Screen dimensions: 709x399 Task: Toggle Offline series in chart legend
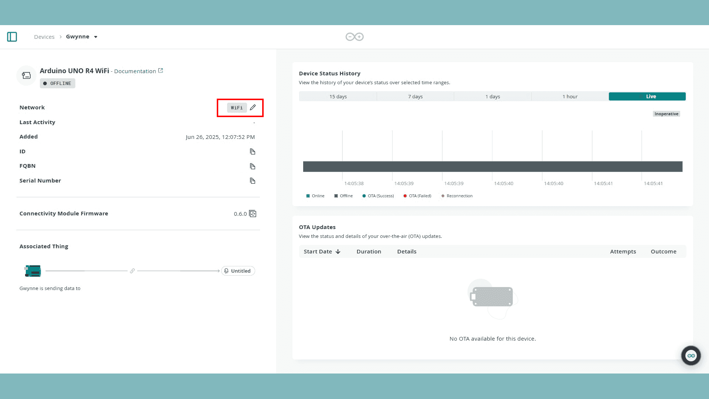(343, 196)
